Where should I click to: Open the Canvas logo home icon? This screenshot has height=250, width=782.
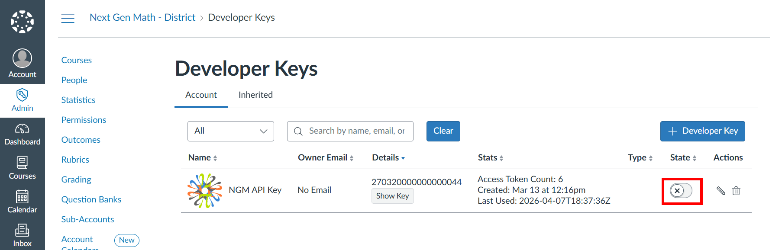(x=22, y=22)
